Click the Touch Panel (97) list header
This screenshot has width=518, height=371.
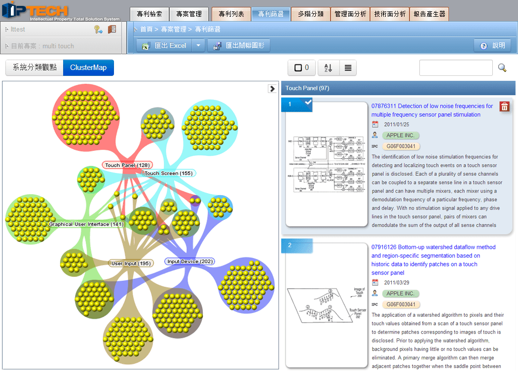click(398, 88)
